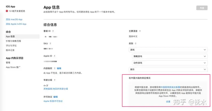Click the 此 App 不包含第三方内容 text

[x=63, y=73]
